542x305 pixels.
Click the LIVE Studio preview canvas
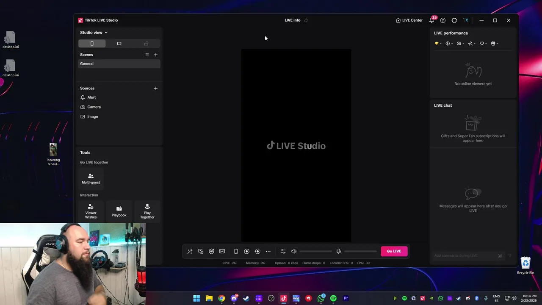296,145
